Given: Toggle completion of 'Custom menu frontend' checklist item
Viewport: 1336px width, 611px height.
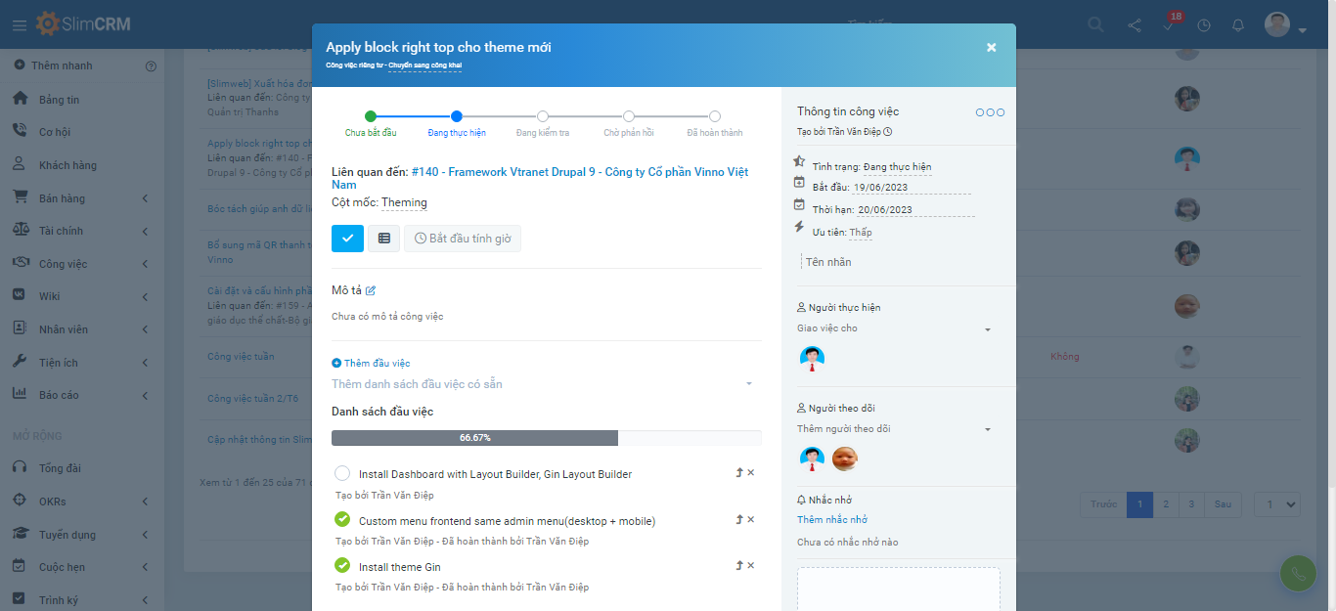Looking at the screenshot, I should [342, 519].
